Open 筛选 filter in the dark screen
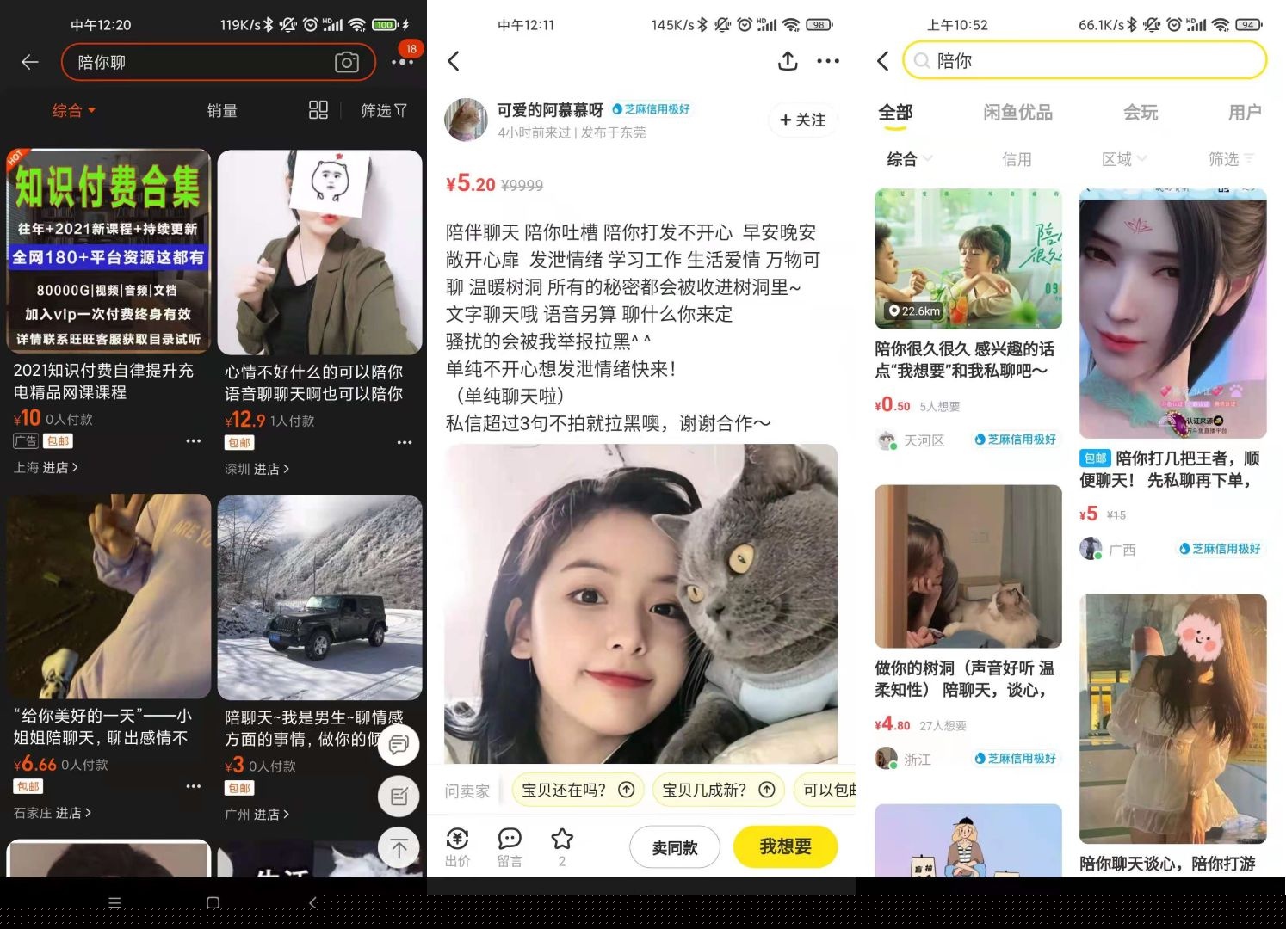The image size is (1286, 929). pos(383,110)
